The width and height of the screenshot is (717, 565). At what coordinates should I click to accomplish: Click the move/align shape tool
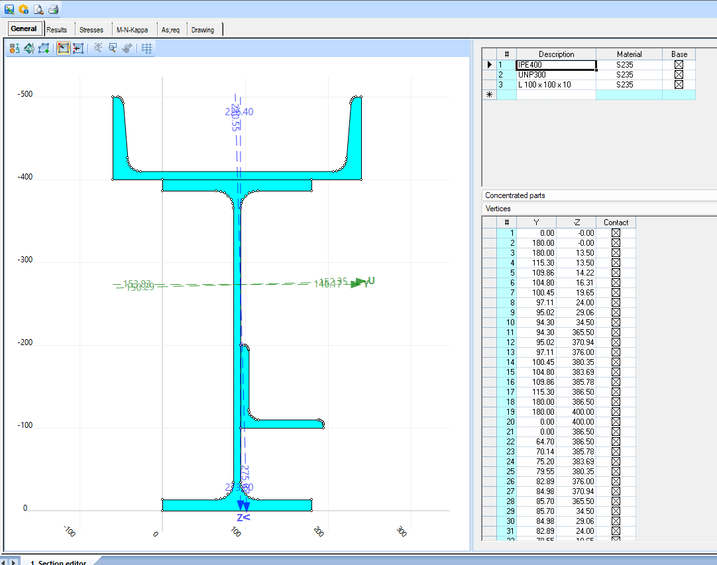[x=78, y=48]
